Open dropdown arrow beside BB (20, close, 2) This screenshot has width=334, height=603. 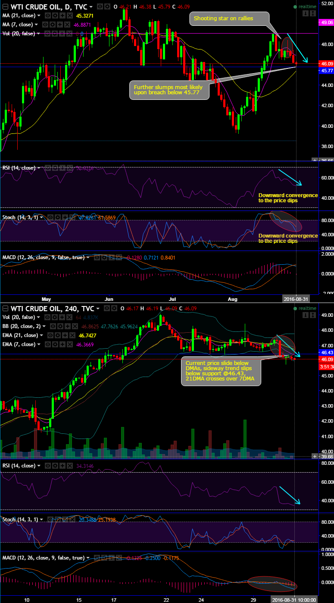(x=44, y=326)
